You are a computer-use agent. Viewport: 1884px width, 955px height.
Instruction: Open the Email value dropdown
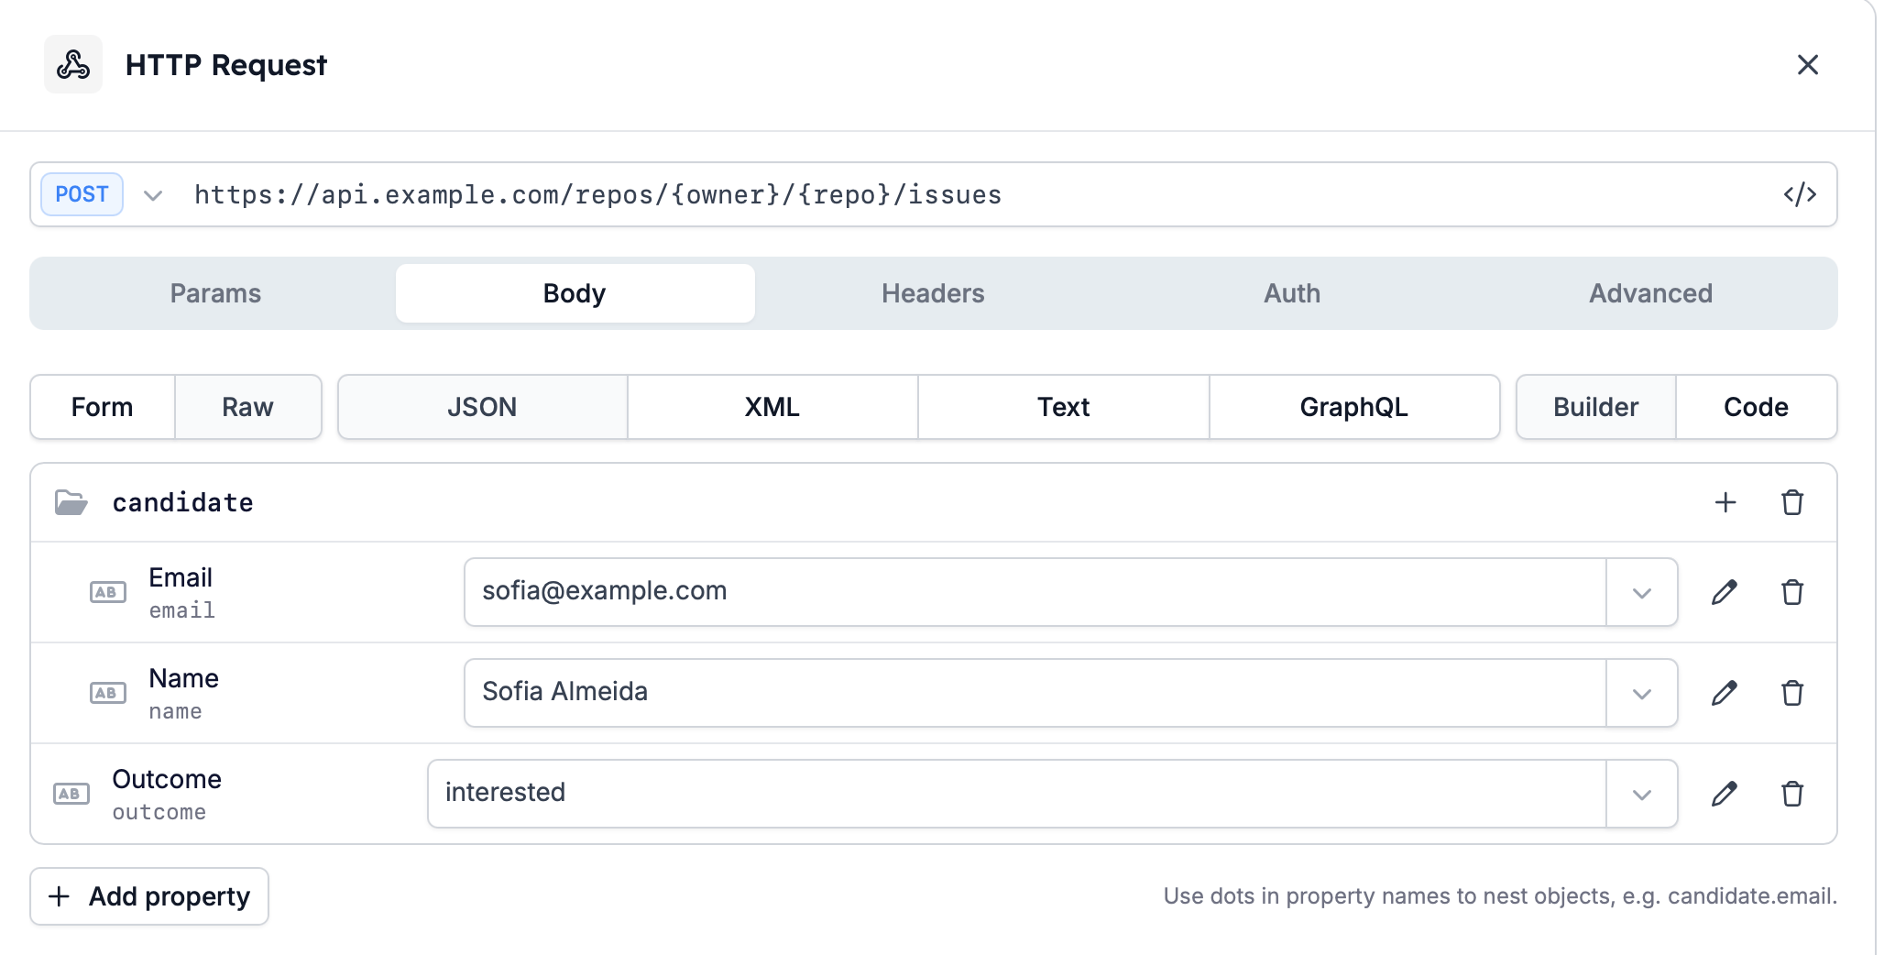tap(1641, 592)
